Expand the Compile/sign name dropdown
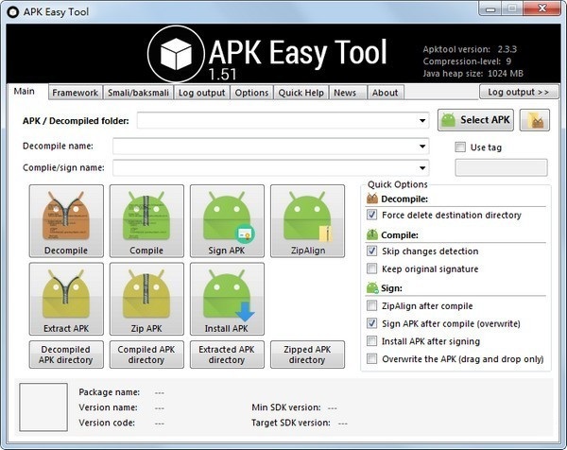Screen dimensions: 567x450 click(423, 168)
